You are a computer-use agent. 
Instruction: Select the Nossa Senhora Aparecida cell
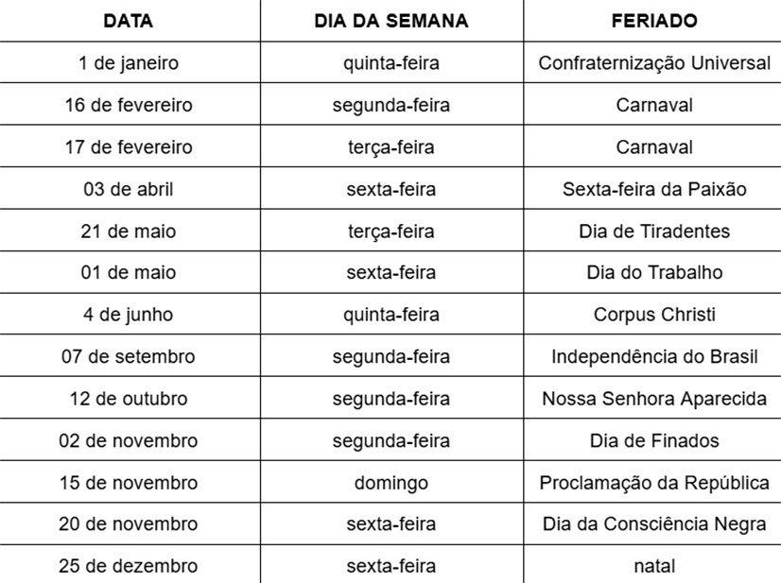653,399
